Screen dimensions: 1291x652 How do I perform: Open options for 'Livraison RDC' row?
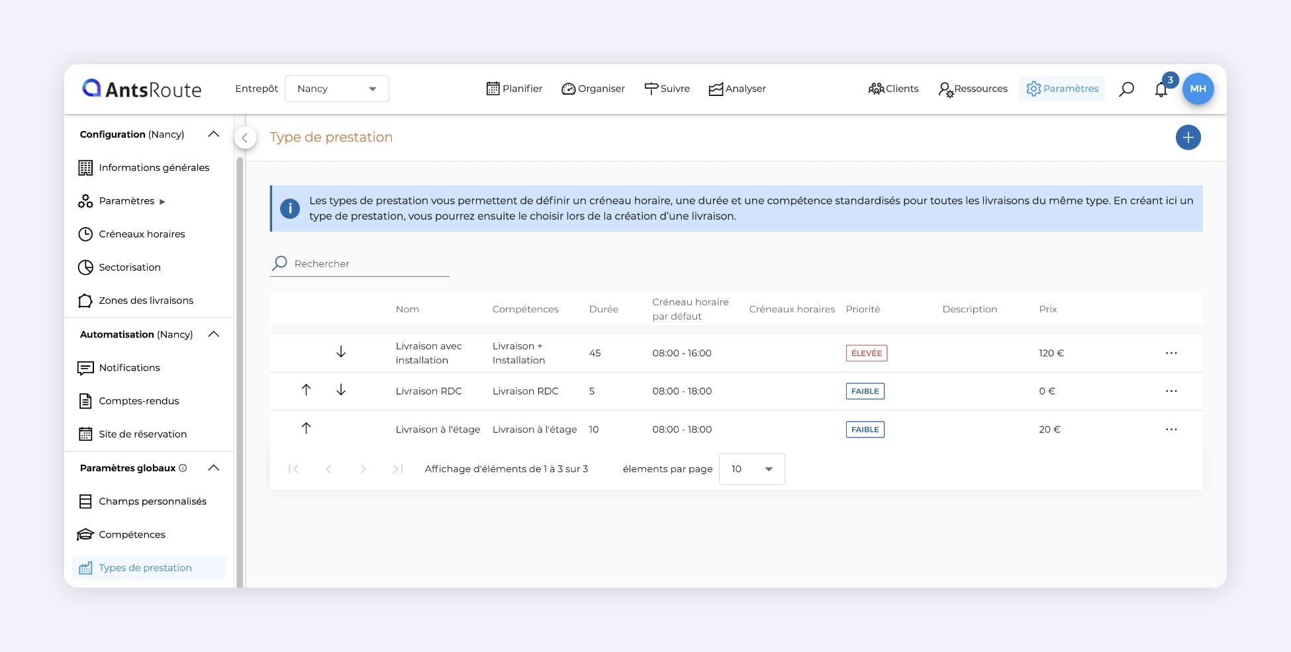(x=1171, y=391)
